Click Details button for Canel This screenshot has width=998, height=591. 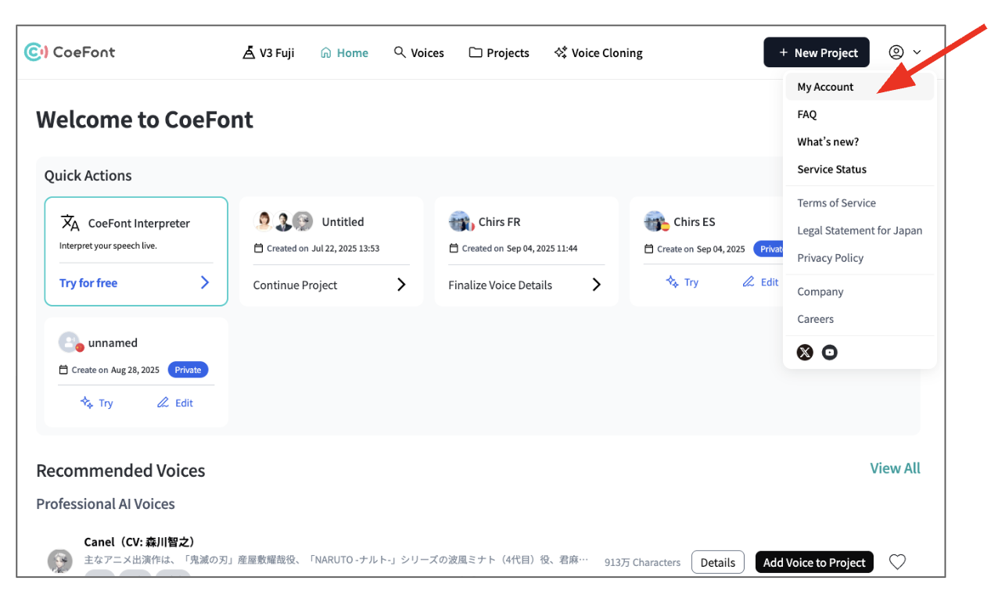click(x=717, y=562)
